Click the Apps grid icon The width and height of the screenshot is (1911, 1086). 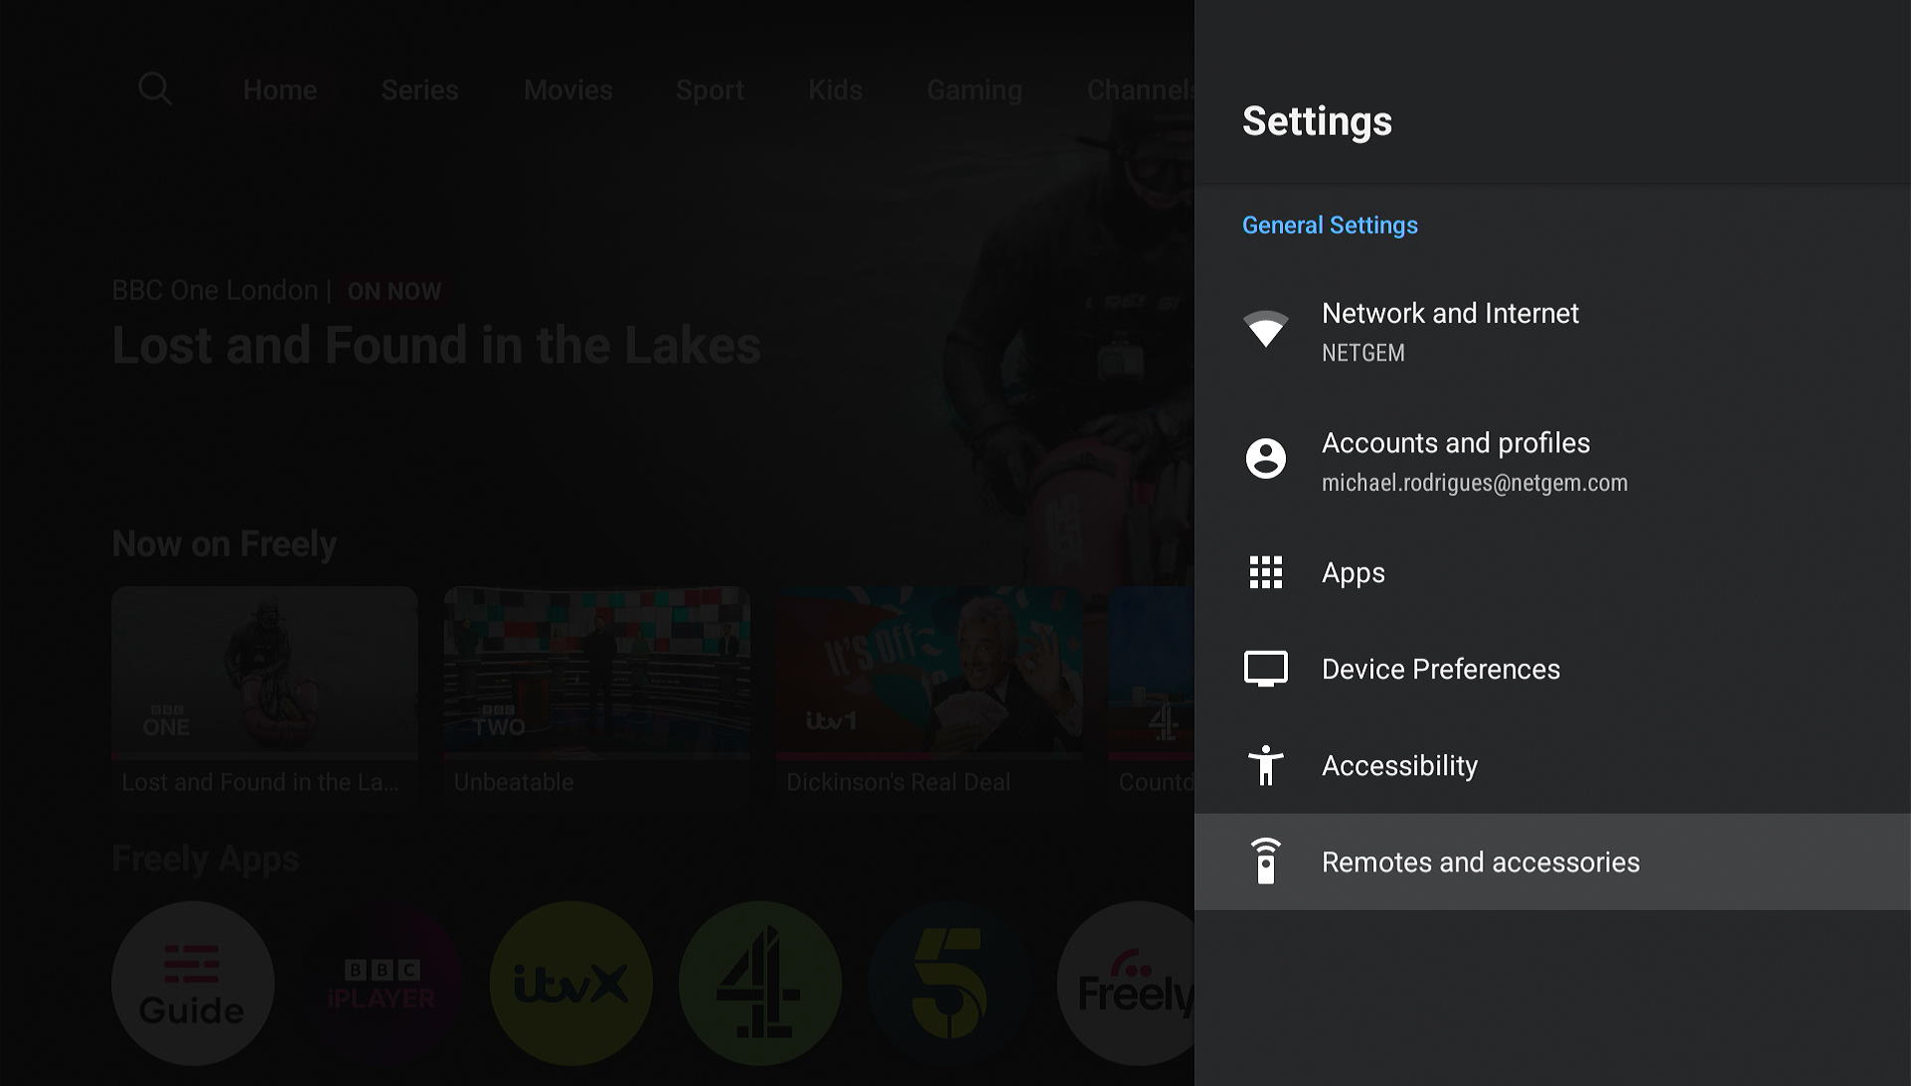pos(1265,572)
